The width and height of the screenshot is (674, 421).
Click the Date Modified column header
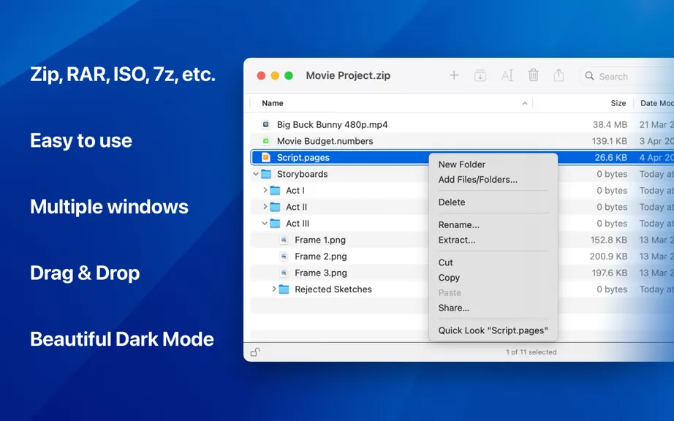[x=656, y=103]
